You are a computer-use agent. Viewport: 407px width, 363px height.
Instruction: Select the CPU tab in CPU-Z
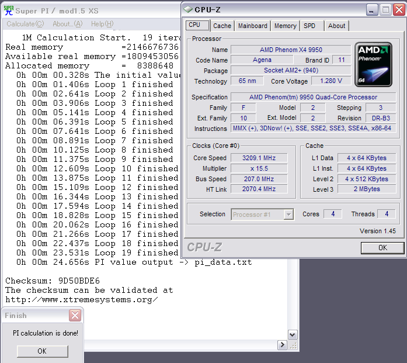(x=197, y=25)
